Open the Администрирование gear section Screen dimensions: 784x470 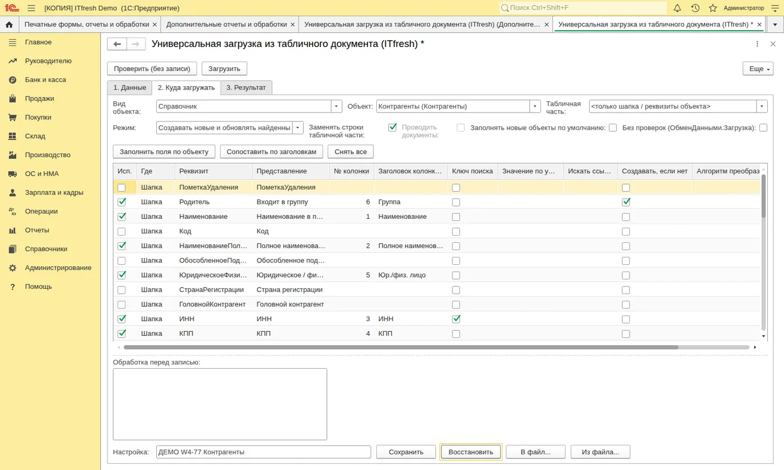pyautogui.click(x=58, y=268)
